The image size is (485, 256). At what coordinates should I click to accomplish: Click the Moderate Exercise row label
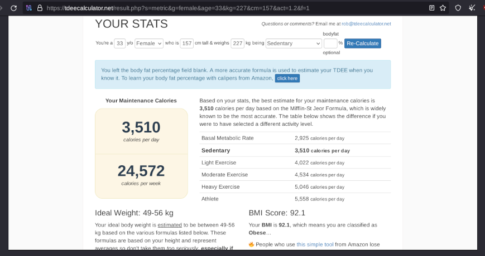[x=224, y=175]
